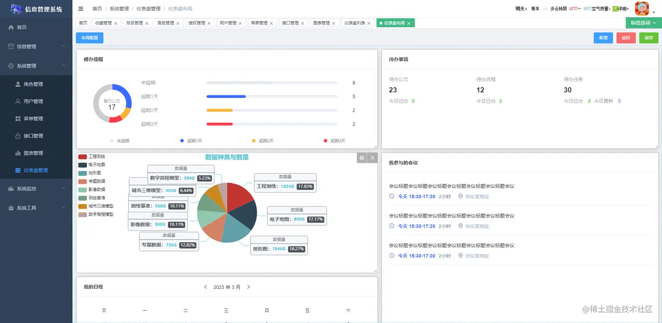Go to previous month in 我的日程 calendar
The height and width of the screenshot is (323, 662).
[x=205, y=287]
